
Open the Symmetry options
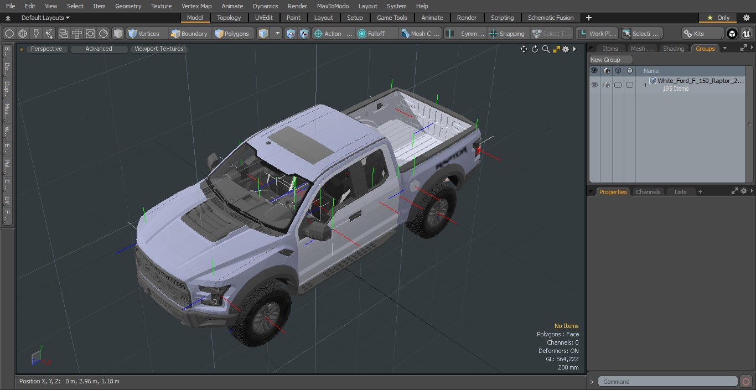coord(465,34)
